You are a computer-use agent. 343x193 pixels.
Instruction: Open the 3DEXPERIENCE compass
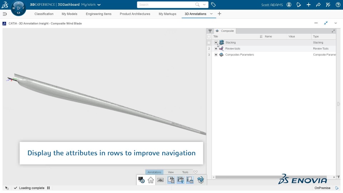pyautogui.click(x=18, y=8)
